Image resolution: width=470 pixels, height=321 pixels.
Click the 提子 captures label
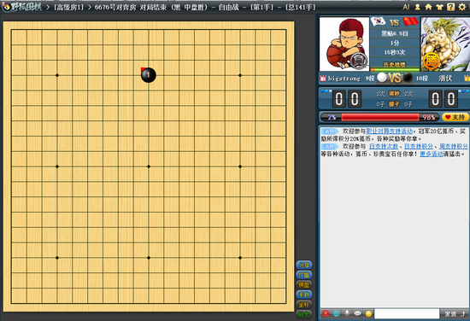coord(395,104)
